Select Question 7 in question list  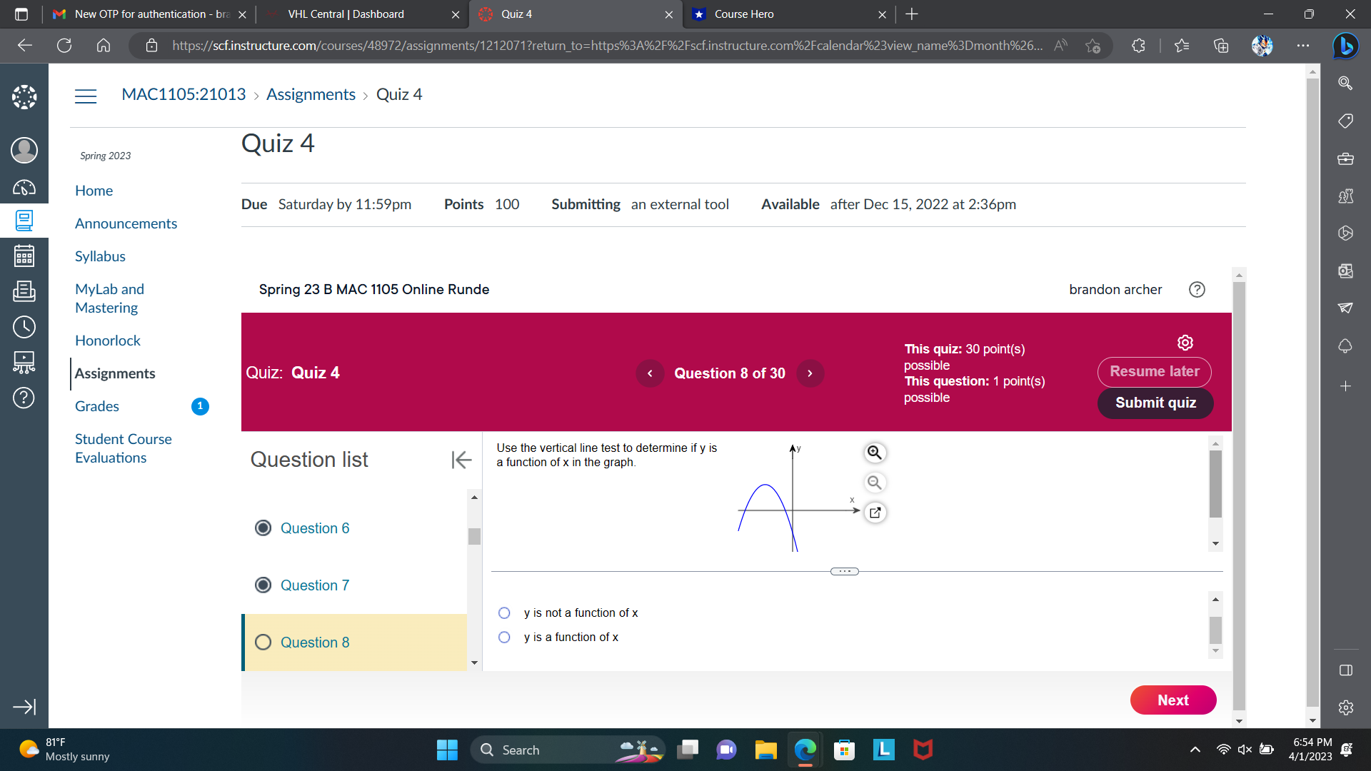[314, 585]
